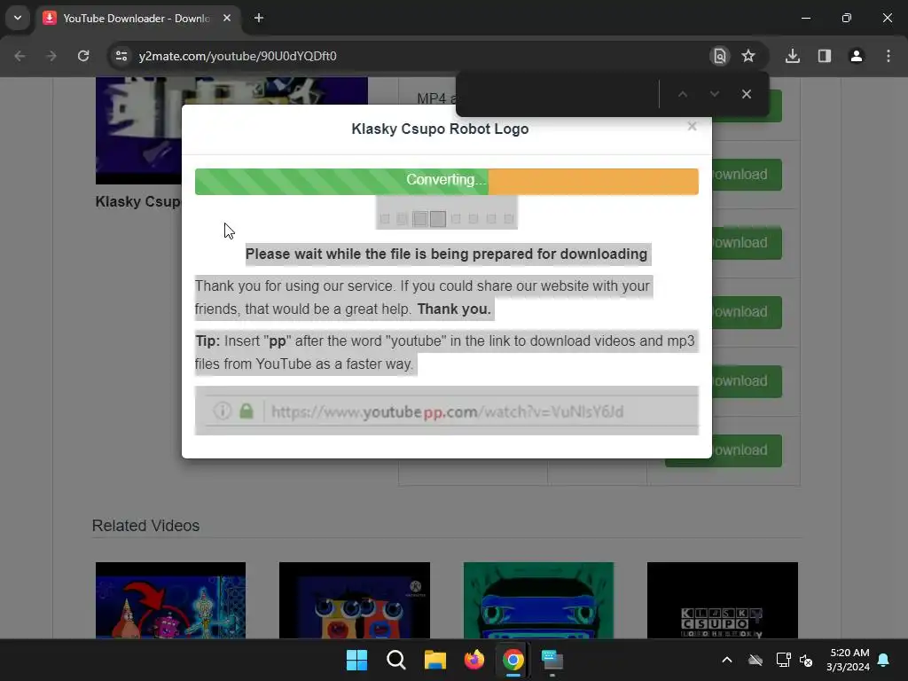Screen dimensions: 908x681
Task: Click the Converting progress bar
Action: pyautogui.click(x=447, y=181)
